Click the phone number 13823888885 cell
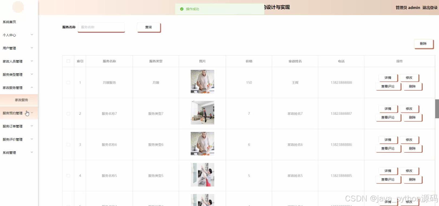 341,176
